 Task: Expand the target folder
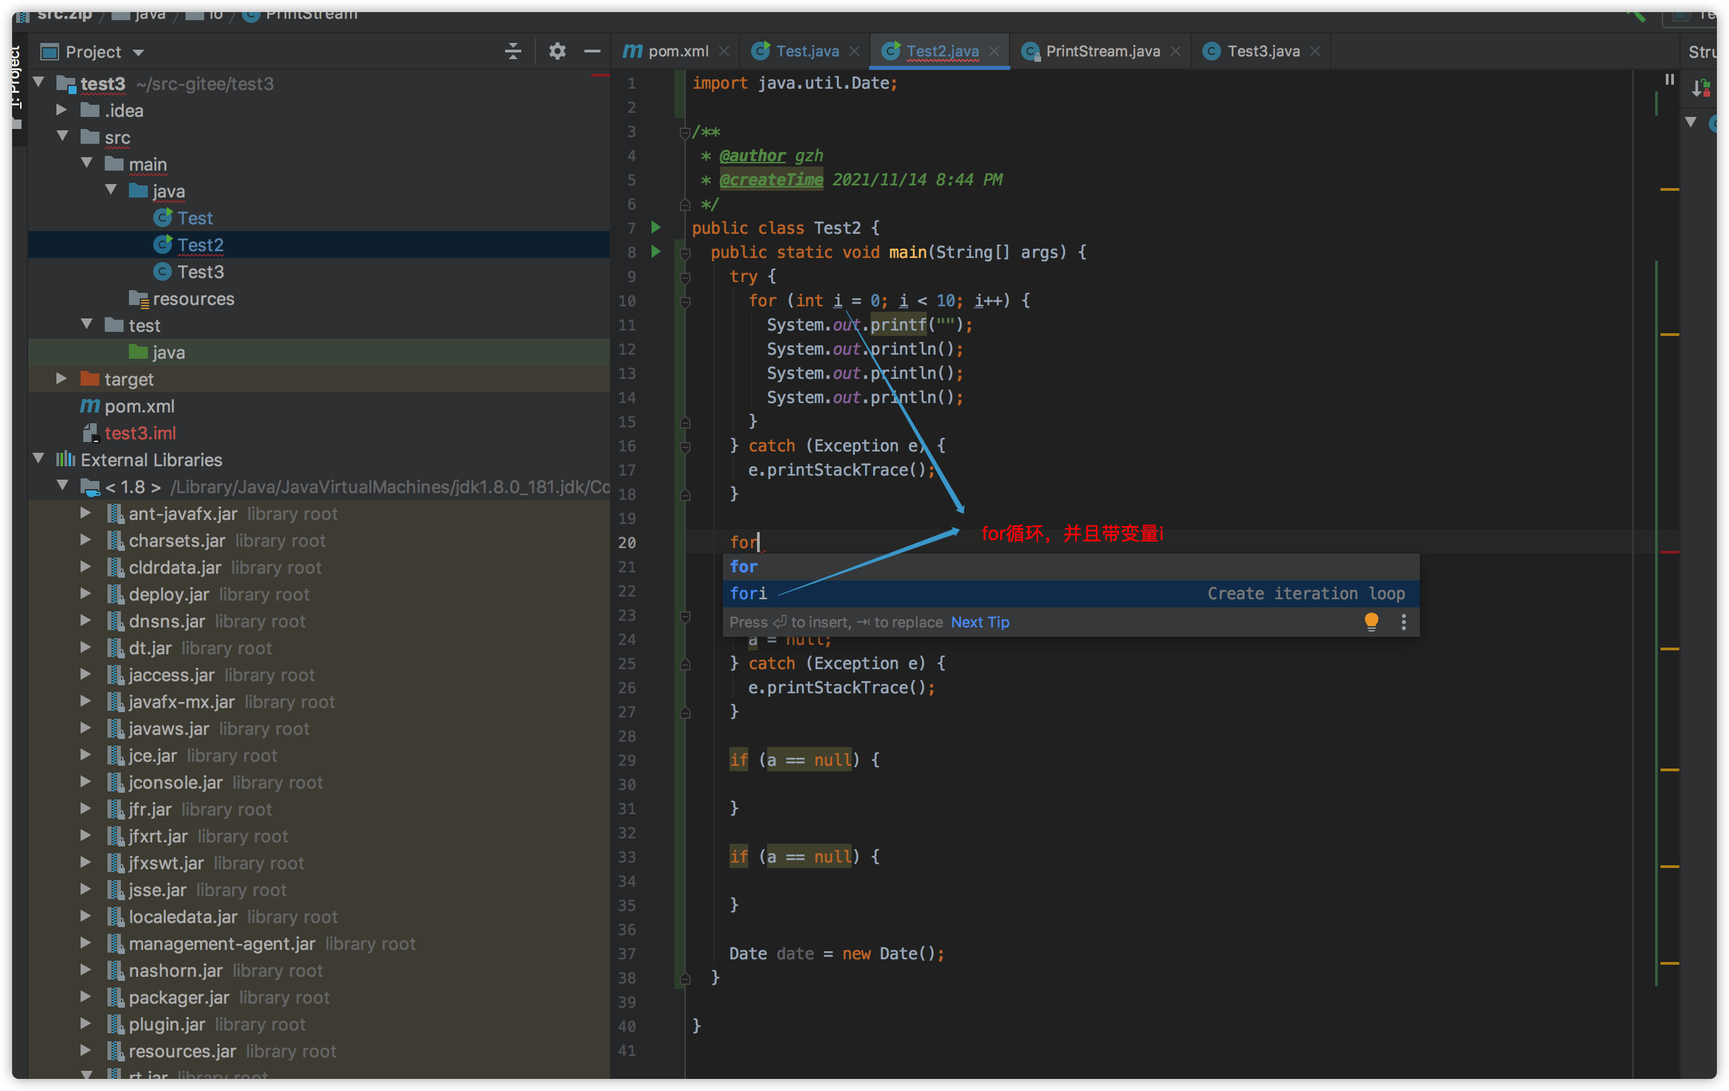click(62, 378)
